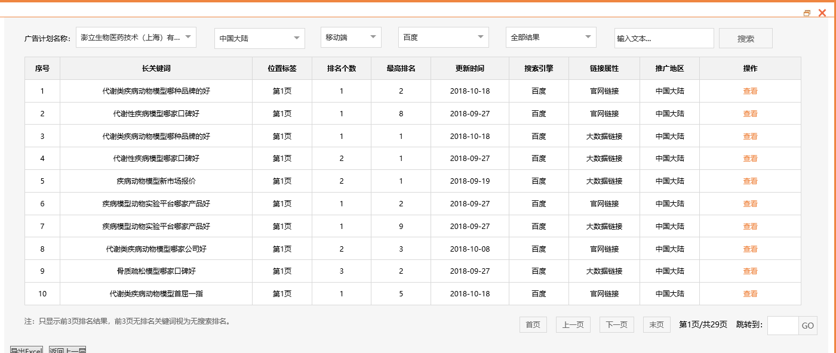Expand the 中国大陆 region dropdown

(259, 38)
